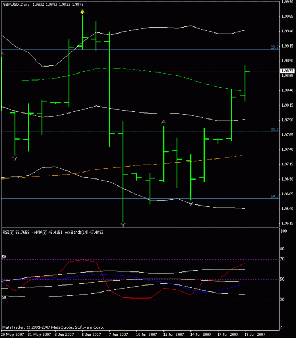
Task: Click the 1.9690 price scale value
Action: point(287,179)
